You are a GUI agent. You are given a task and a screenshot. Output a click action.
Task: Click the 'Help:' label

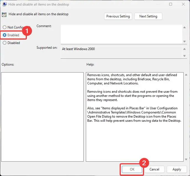[90, 64]
